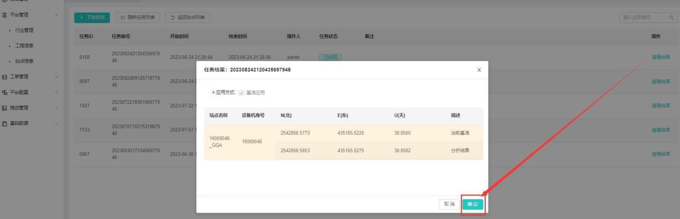Screen dimensions: 680x219
Task: Expand the 平台配置 menu arrow
Action: [56, 92]
